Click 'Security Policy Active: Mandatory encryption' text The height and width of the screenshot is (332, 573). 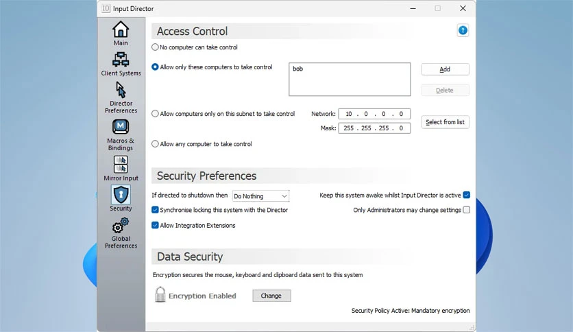(411, 311)
